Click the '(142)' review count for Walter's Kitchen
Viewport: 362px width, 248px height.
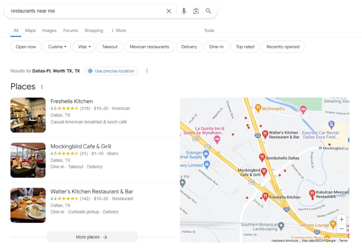(x=85, y=199)
